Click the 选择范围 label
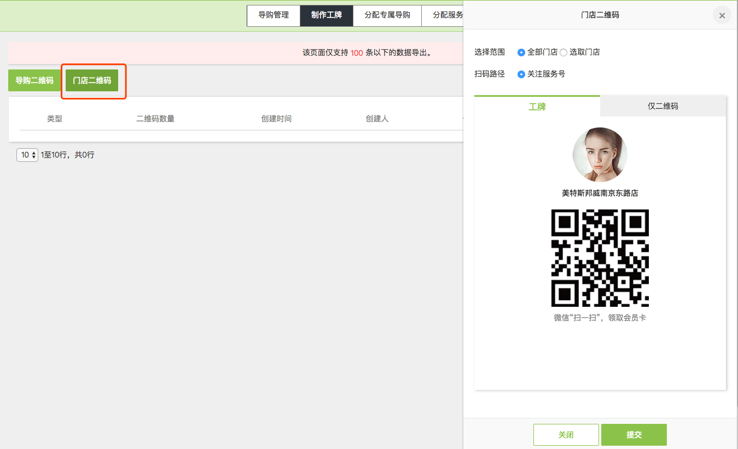 tap(490, 53)
